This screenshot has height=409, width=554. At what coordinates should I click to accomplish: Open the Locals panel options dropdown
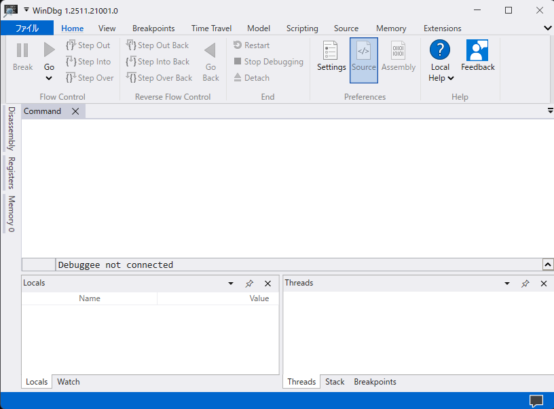[x=231, y=284]
